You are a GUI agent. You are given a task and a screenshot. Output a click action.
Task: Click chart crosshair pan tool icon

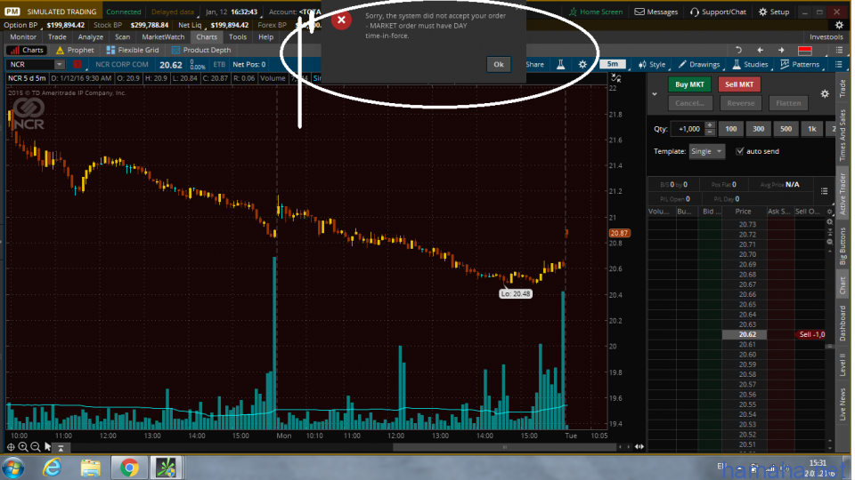pyautogui.click(x=11, y=447)
